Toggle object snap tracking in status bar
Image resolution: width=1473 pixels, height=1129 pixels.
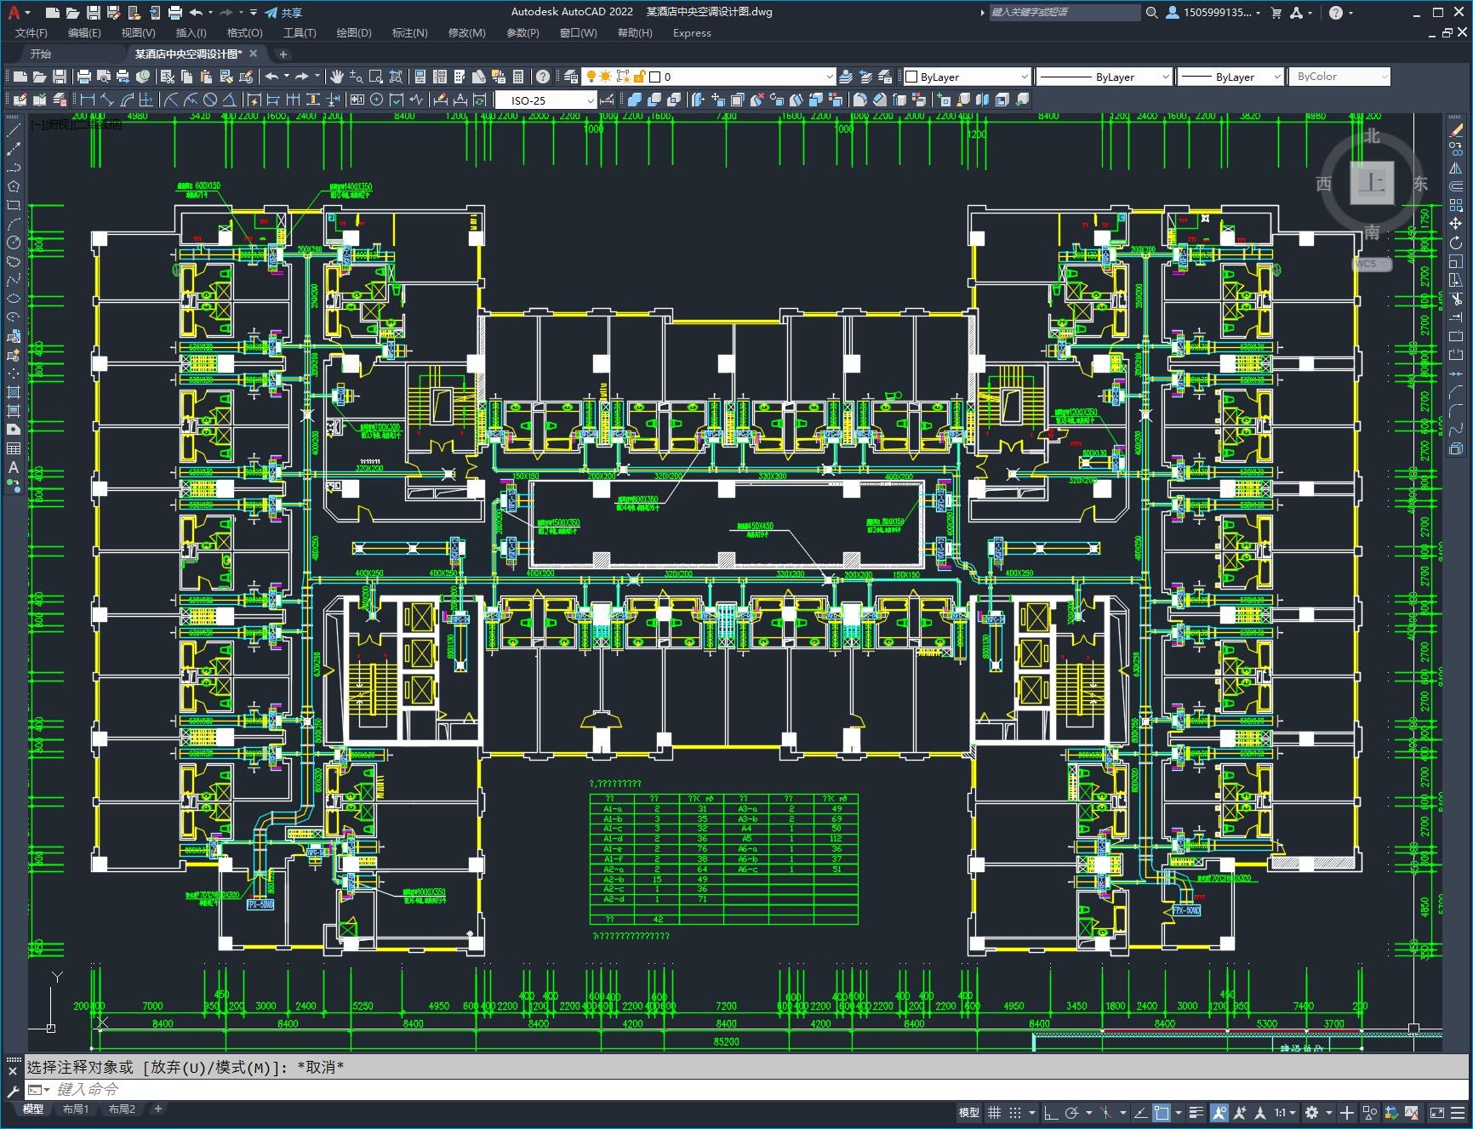(x=1140, y=1113)
